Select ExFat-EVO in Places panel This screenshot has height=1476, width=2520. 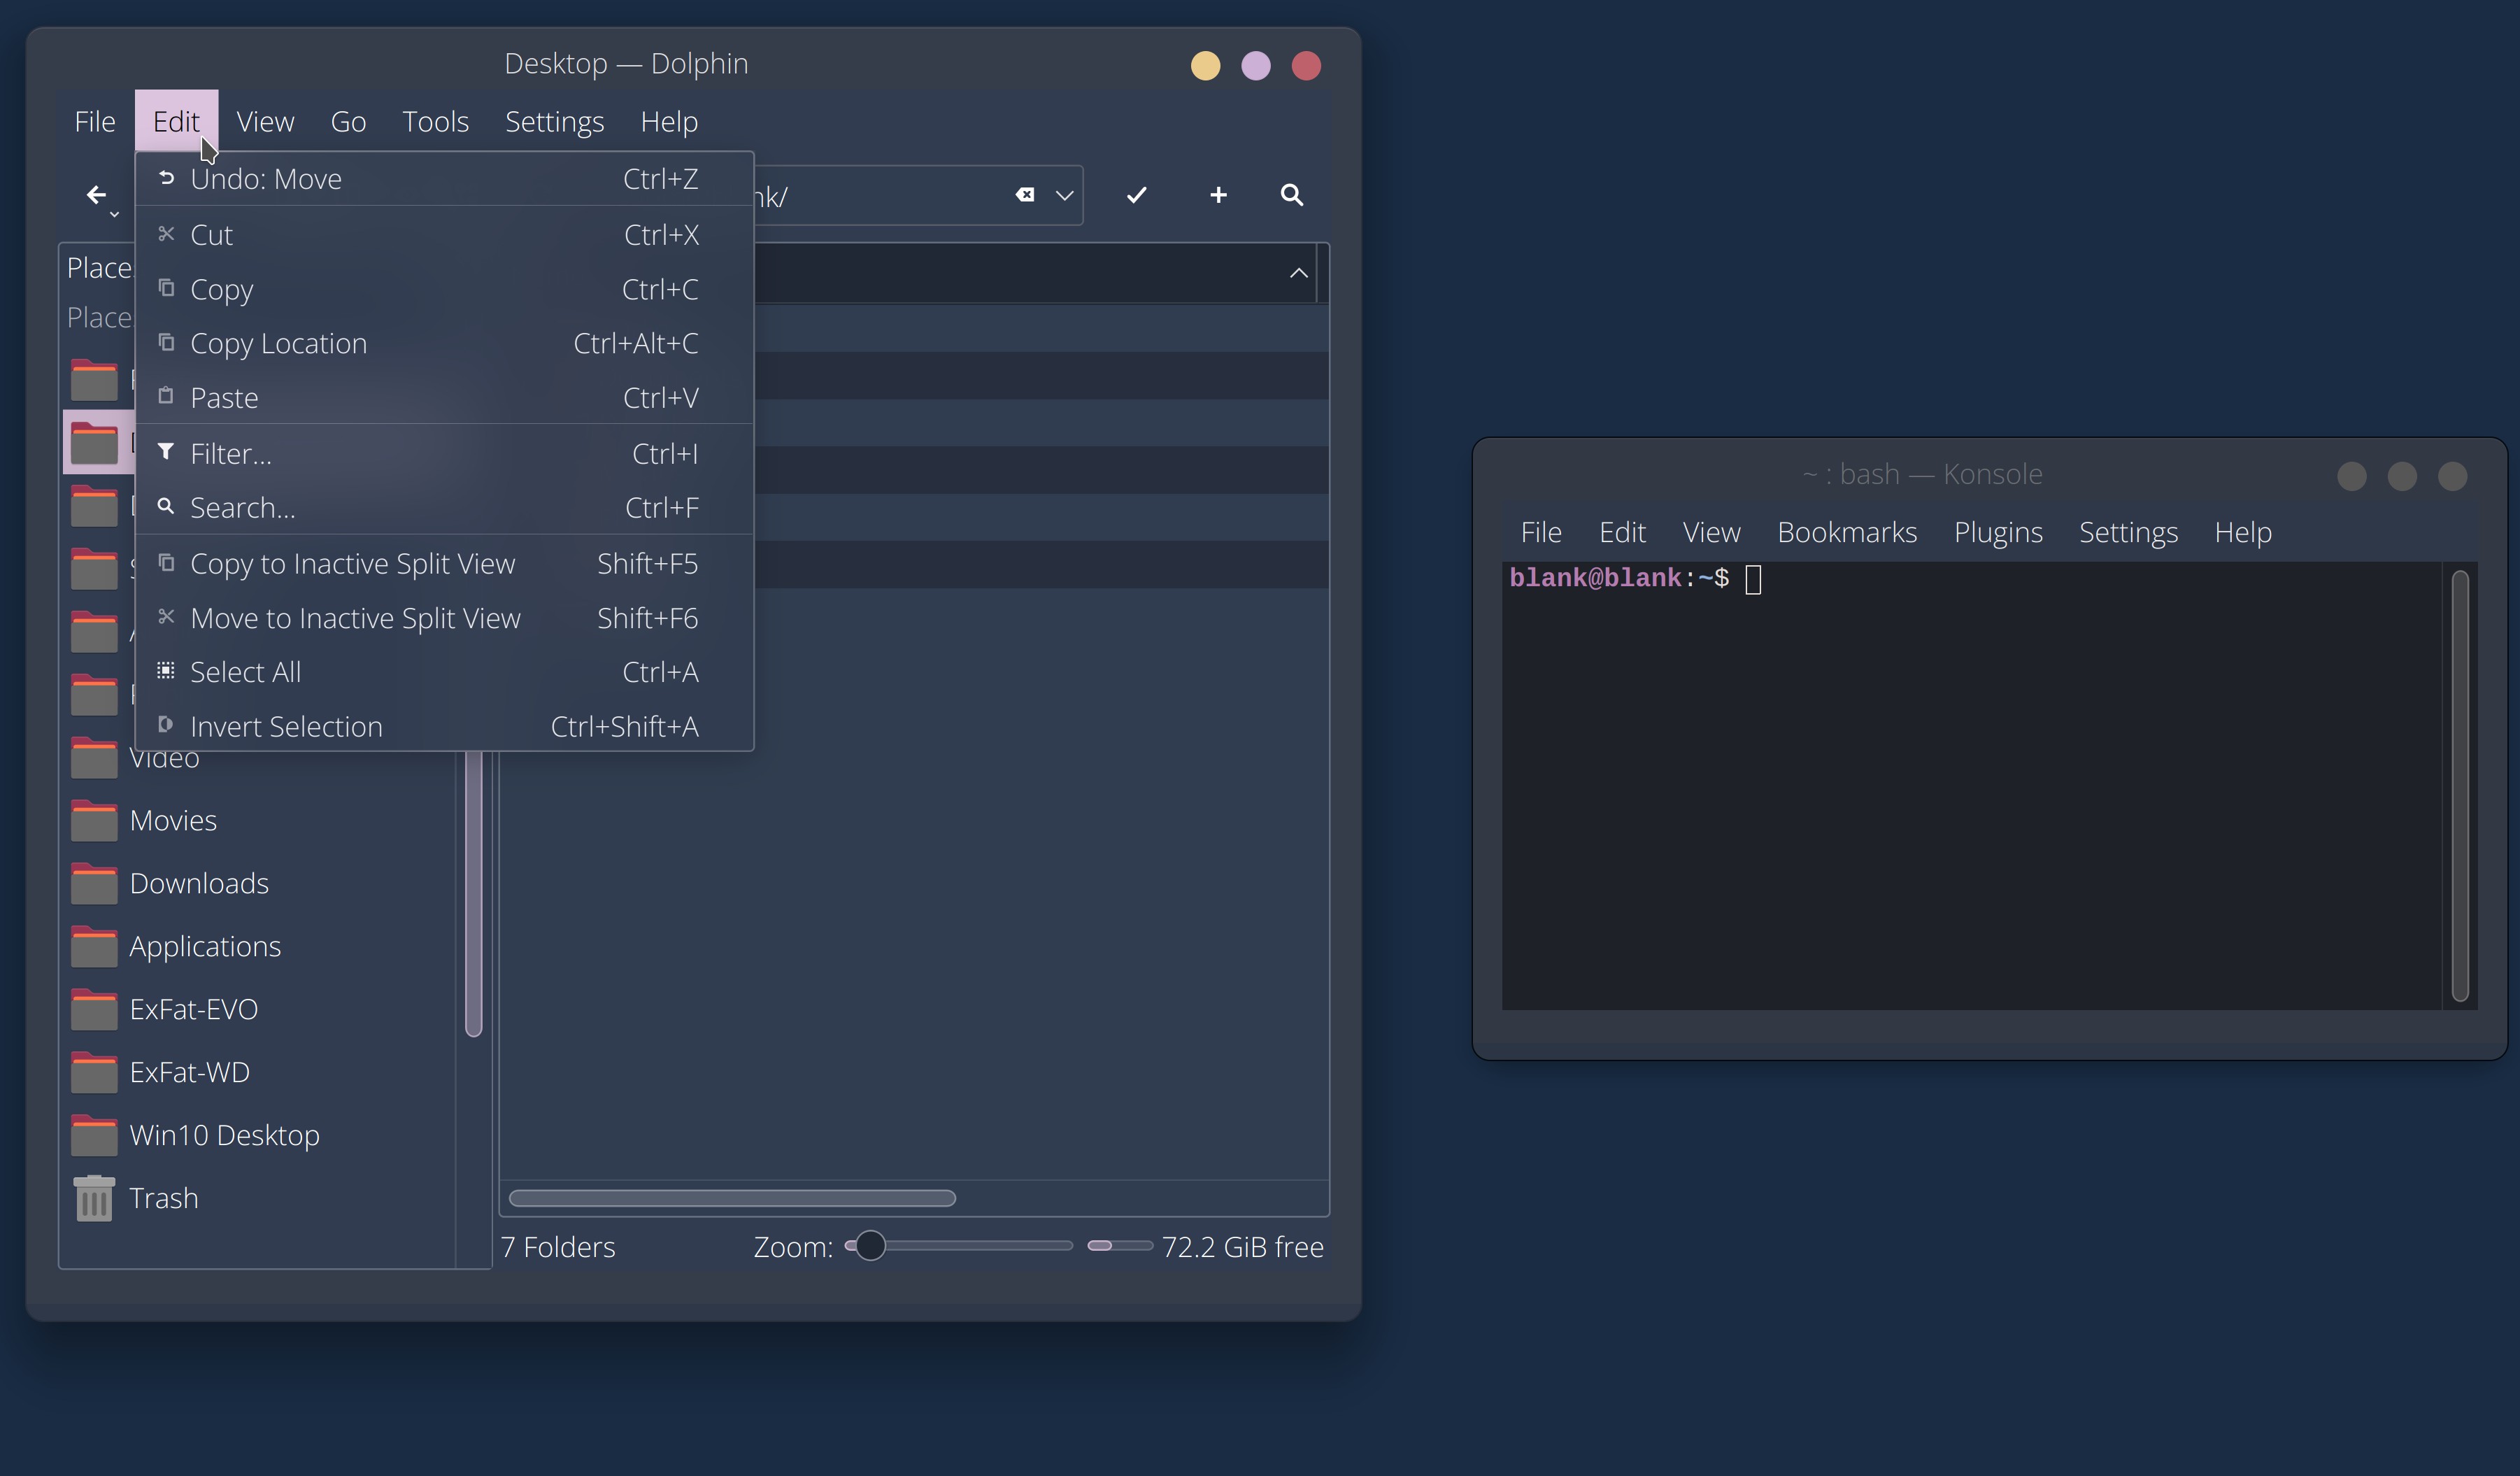(258, 1010)
